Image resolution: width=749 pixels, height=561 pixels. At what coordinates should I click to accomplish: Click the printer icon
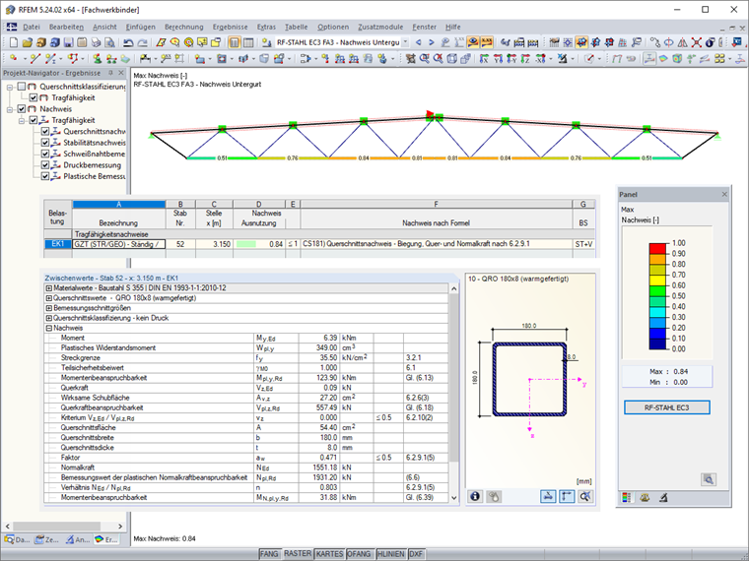click(x=96, y=42)
